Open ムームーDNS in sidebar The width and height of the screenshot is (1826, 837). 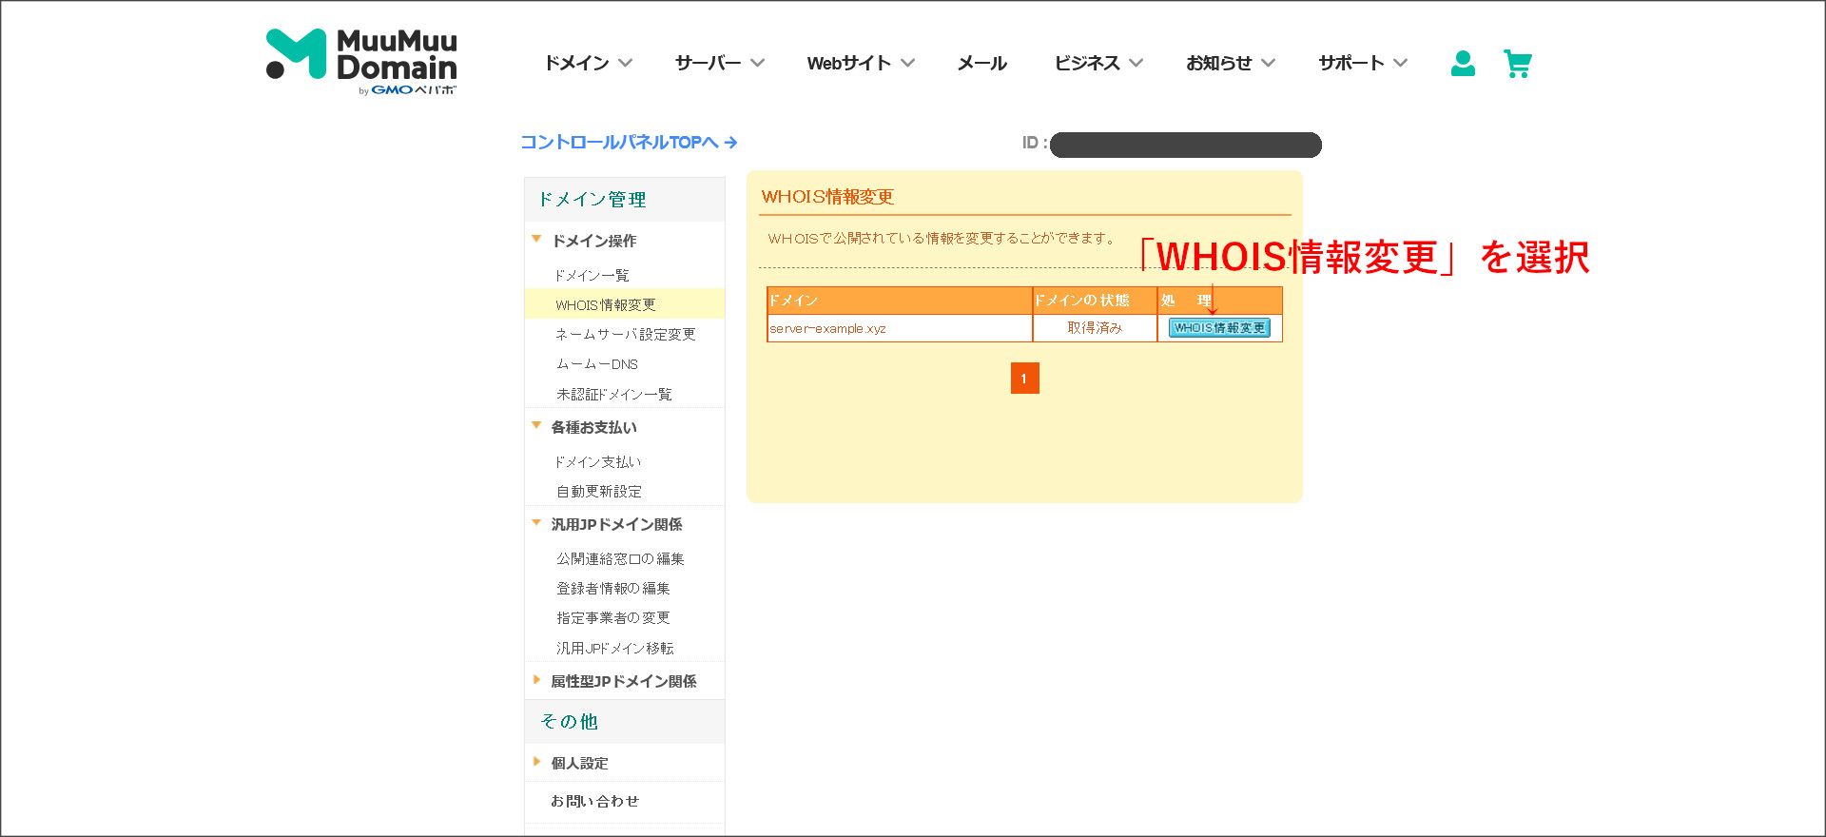pyautogui.click(x=597, y=364)
